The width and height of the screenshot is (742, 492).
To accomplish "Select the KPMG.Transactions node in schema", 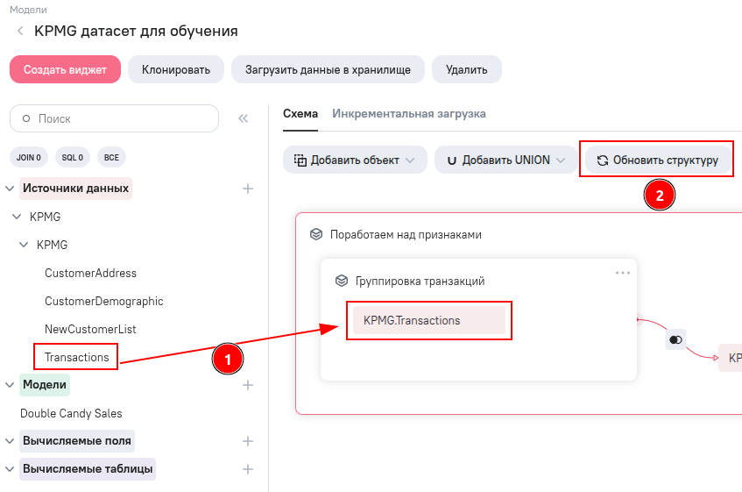I will tap(429, 321).
